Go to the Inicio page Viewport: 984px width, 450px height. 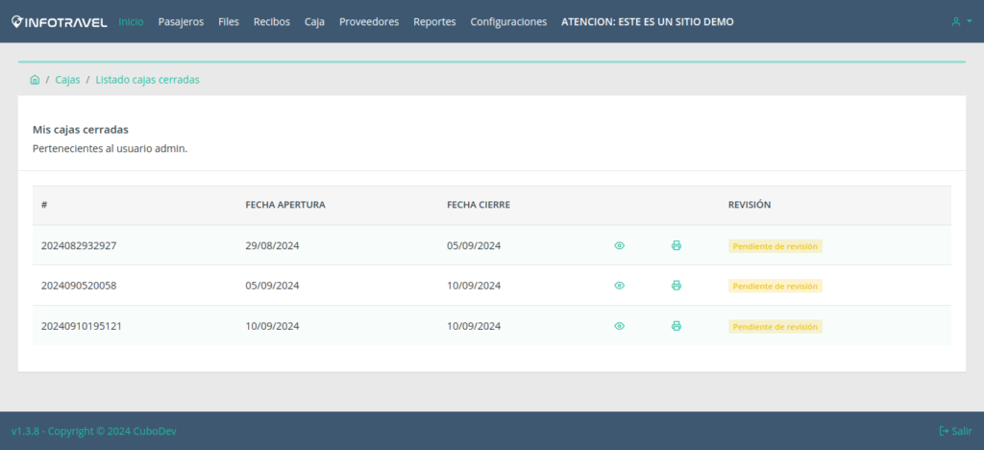[131, 21]
